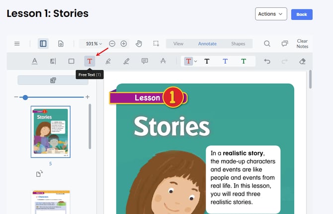The image size is (333, 214).
Task: Select the freehand pen tool
Action: coord(126,61)
